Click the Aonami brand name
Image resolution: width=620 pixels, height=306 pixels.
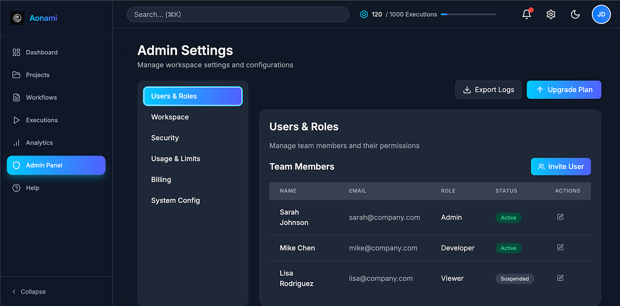pos(43,18)
